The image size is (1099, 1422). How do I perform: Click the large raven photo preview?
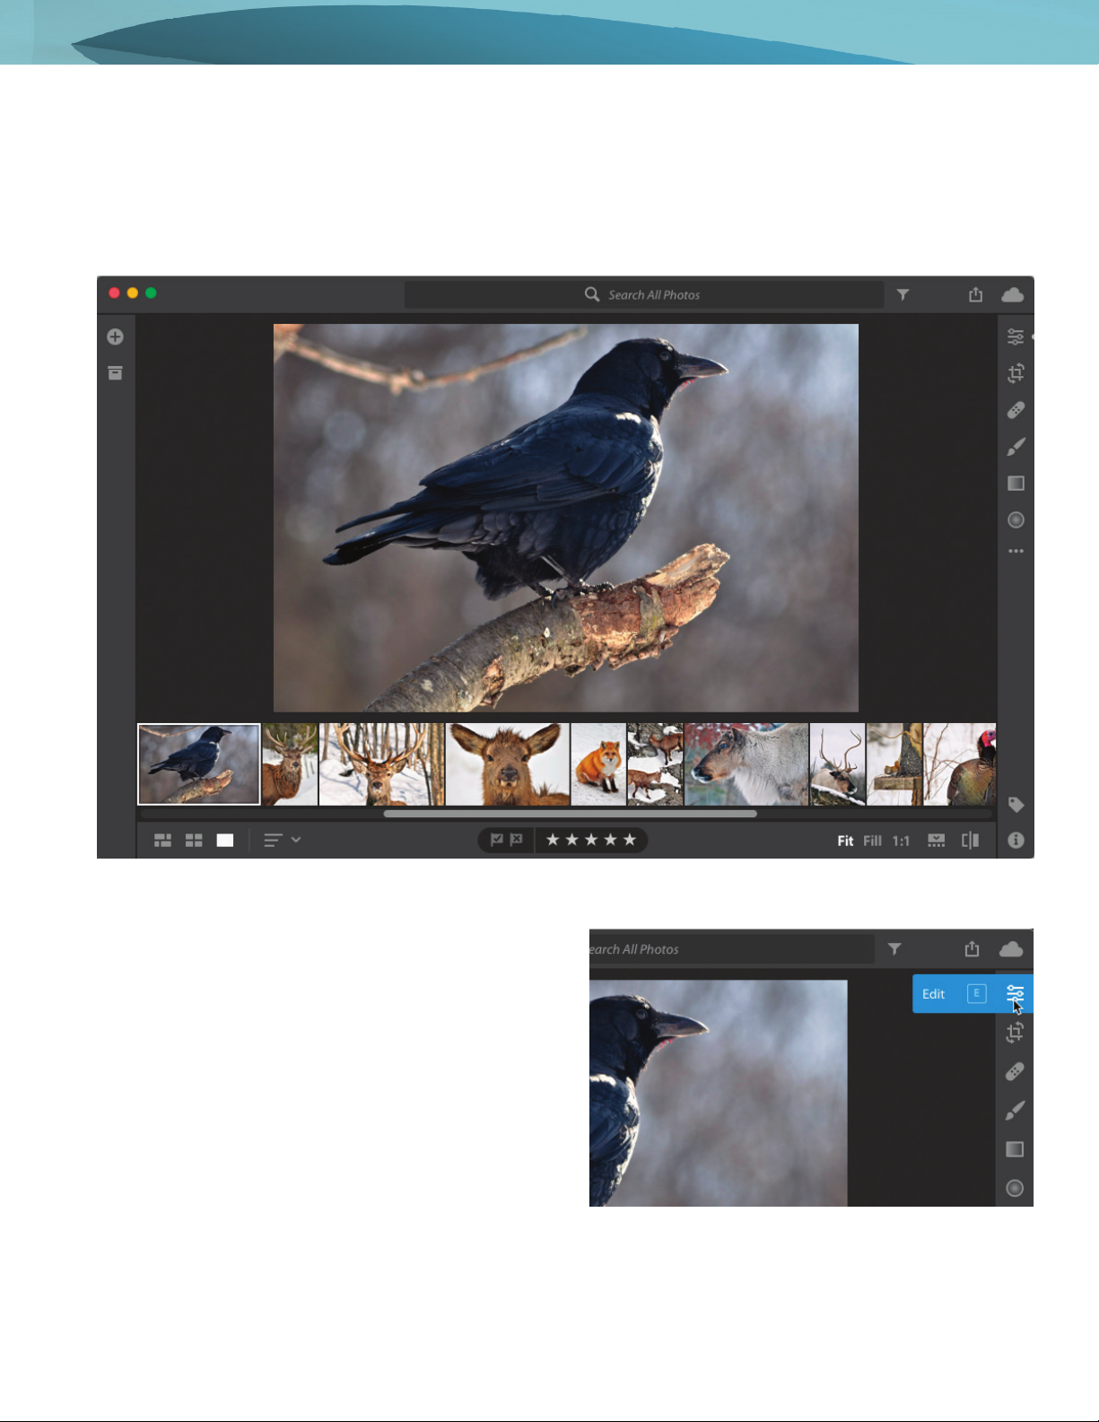[x=565, y=518]
